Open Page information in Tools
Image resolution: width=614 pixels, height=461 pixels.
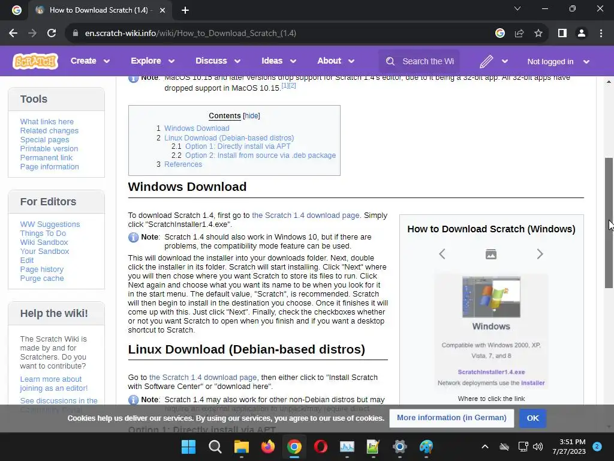point(49,167)
